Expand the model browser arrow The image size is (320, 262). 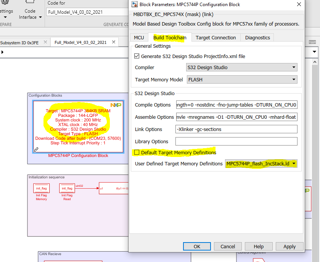coord(2,52)
